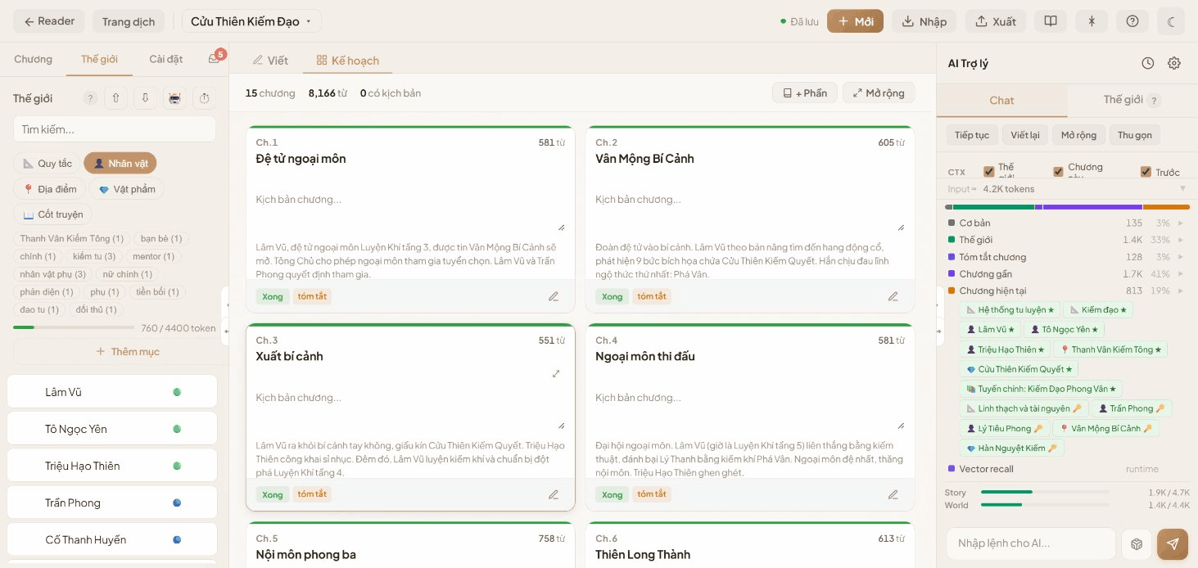Uncheck the Thế giới context checkbox
The height and width of the screenshot is (568, 1198).
click(x=988, y=172)
